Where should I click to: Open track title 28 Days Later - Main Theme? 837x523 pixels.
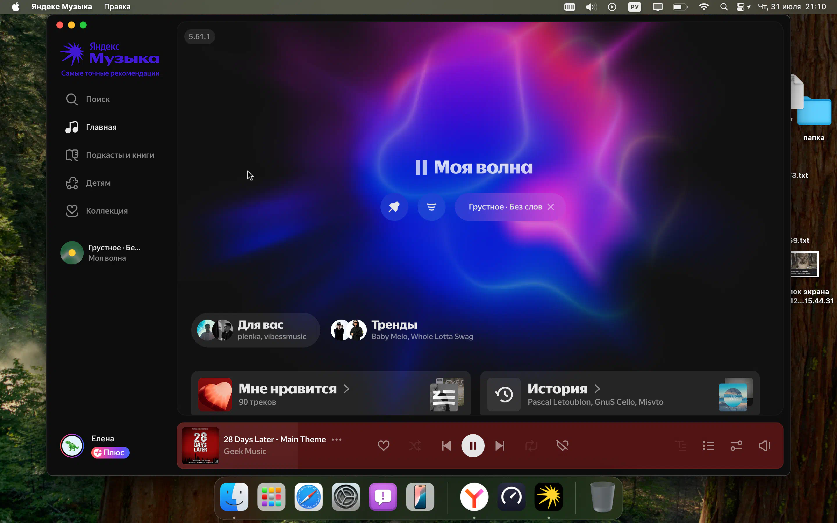(x=275, y=439)
